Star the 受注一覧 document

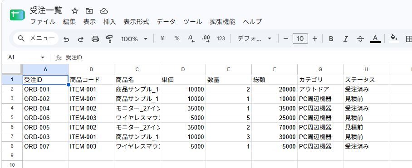pos(75,11)
